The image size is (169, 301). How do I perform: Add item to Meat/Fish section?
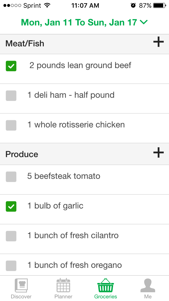pyautogui.click(x=158, y=42)
